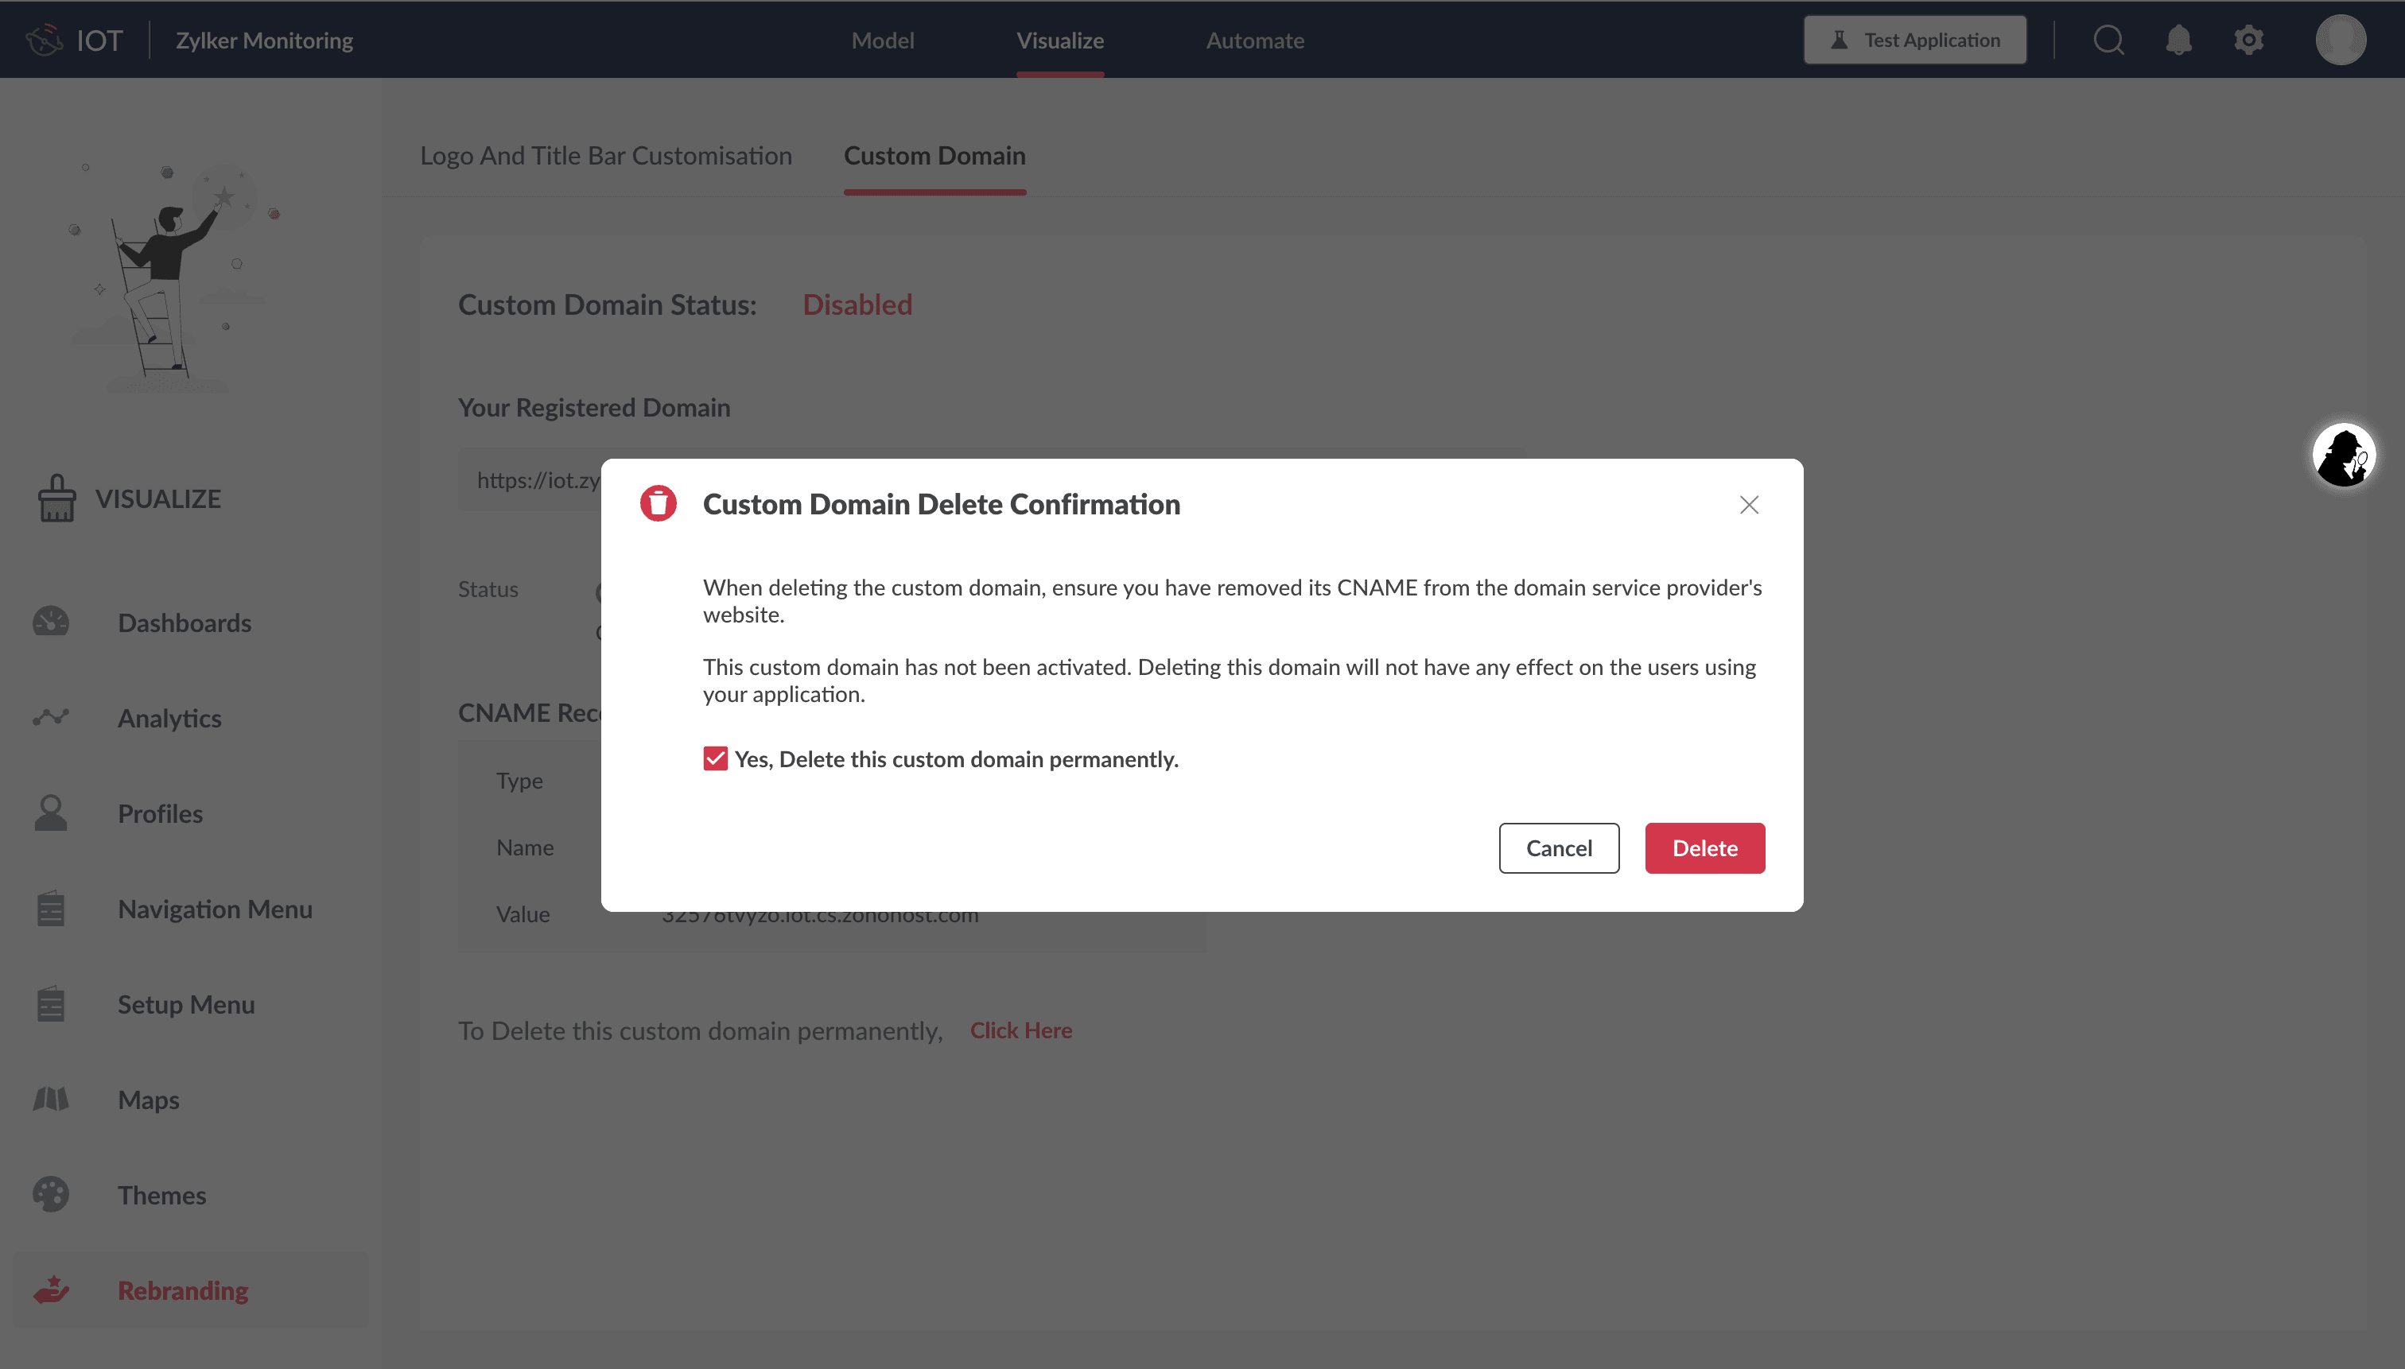Screen dimensions: 2405x1369
Task: Open Logo And Title Bar Customisation tab
Action: 606,156
